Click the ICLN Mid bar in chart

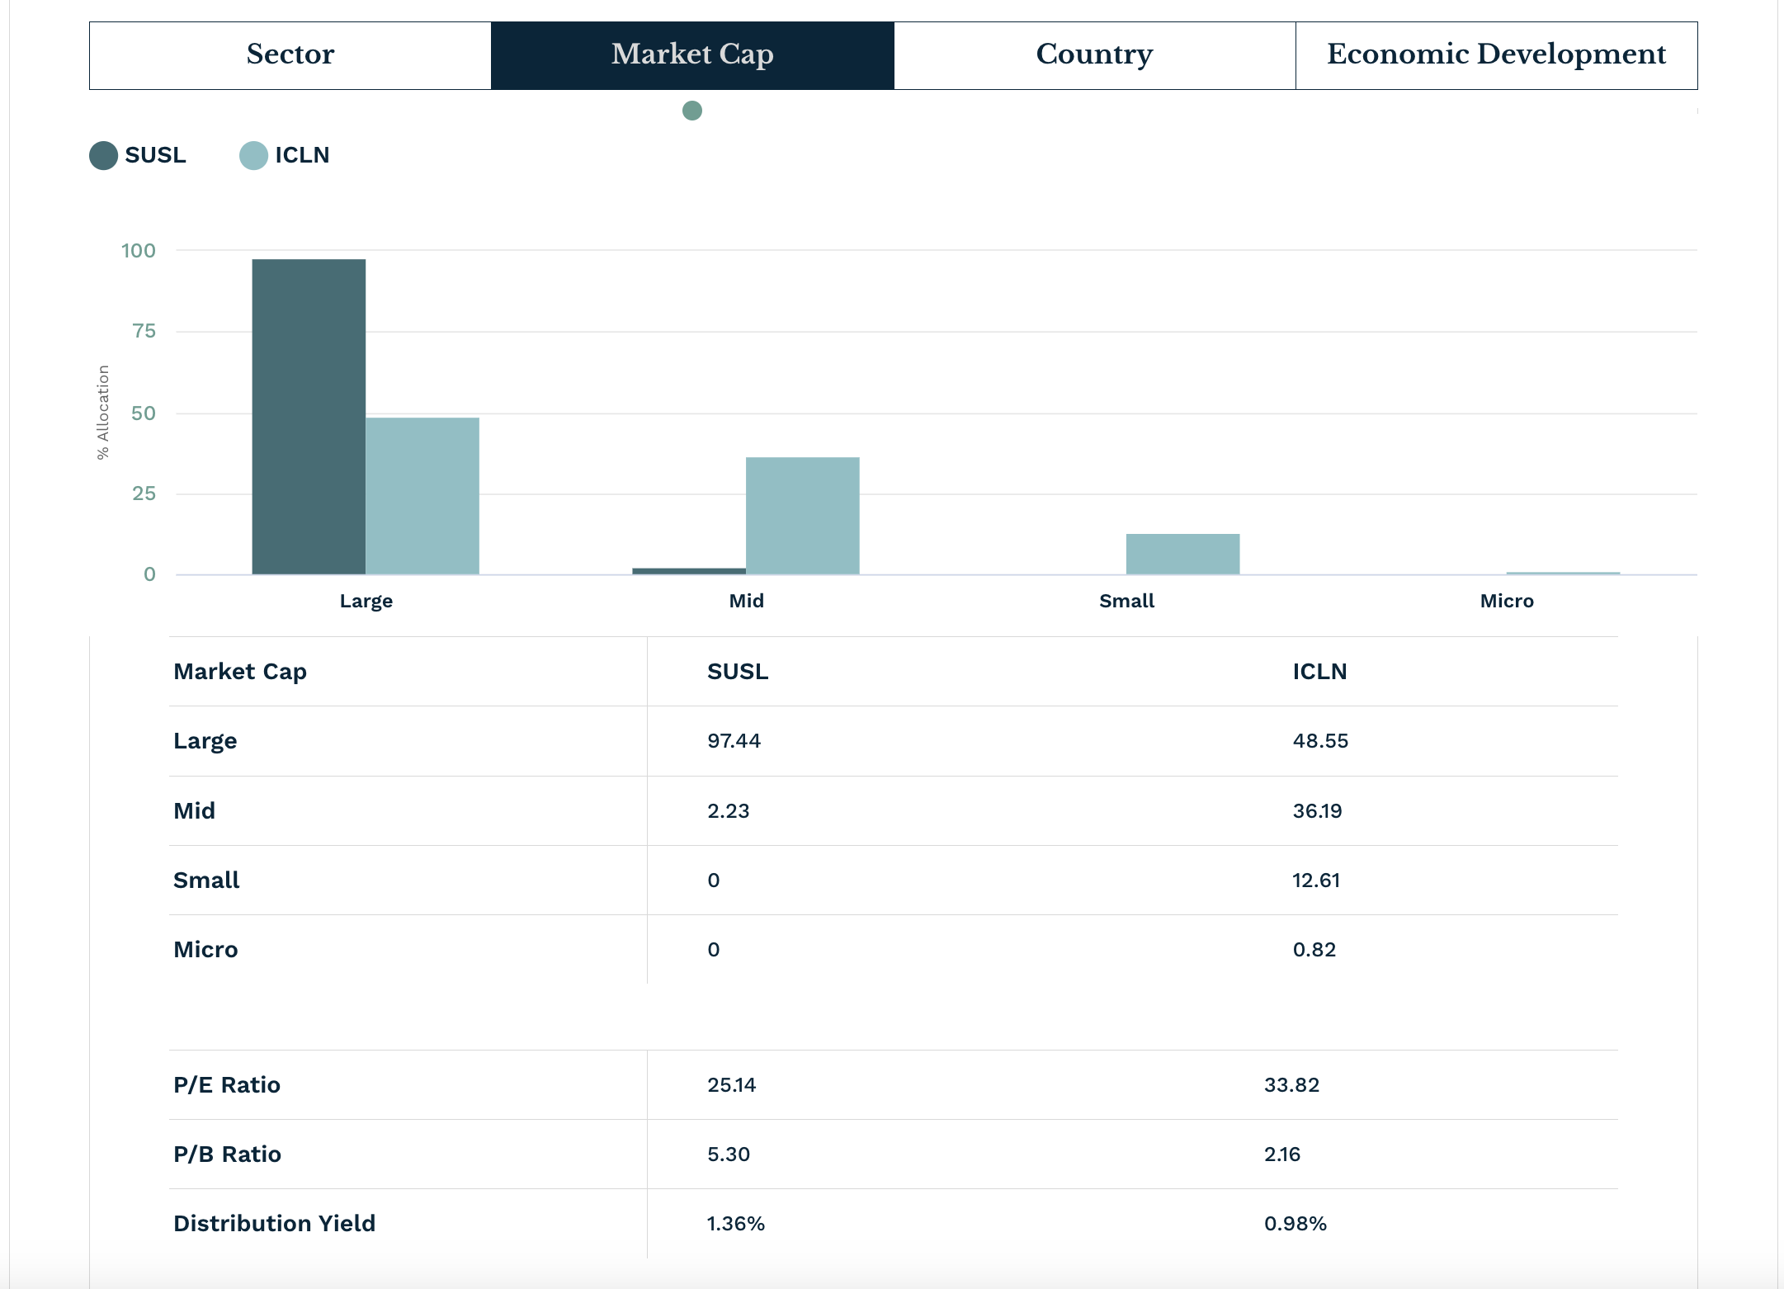(x=803, y=516)
